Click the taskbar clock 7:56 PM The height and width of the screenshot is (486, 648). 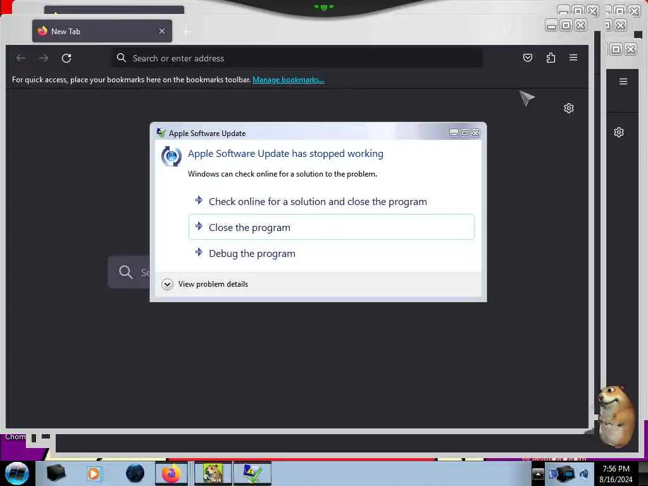[616, 473]
